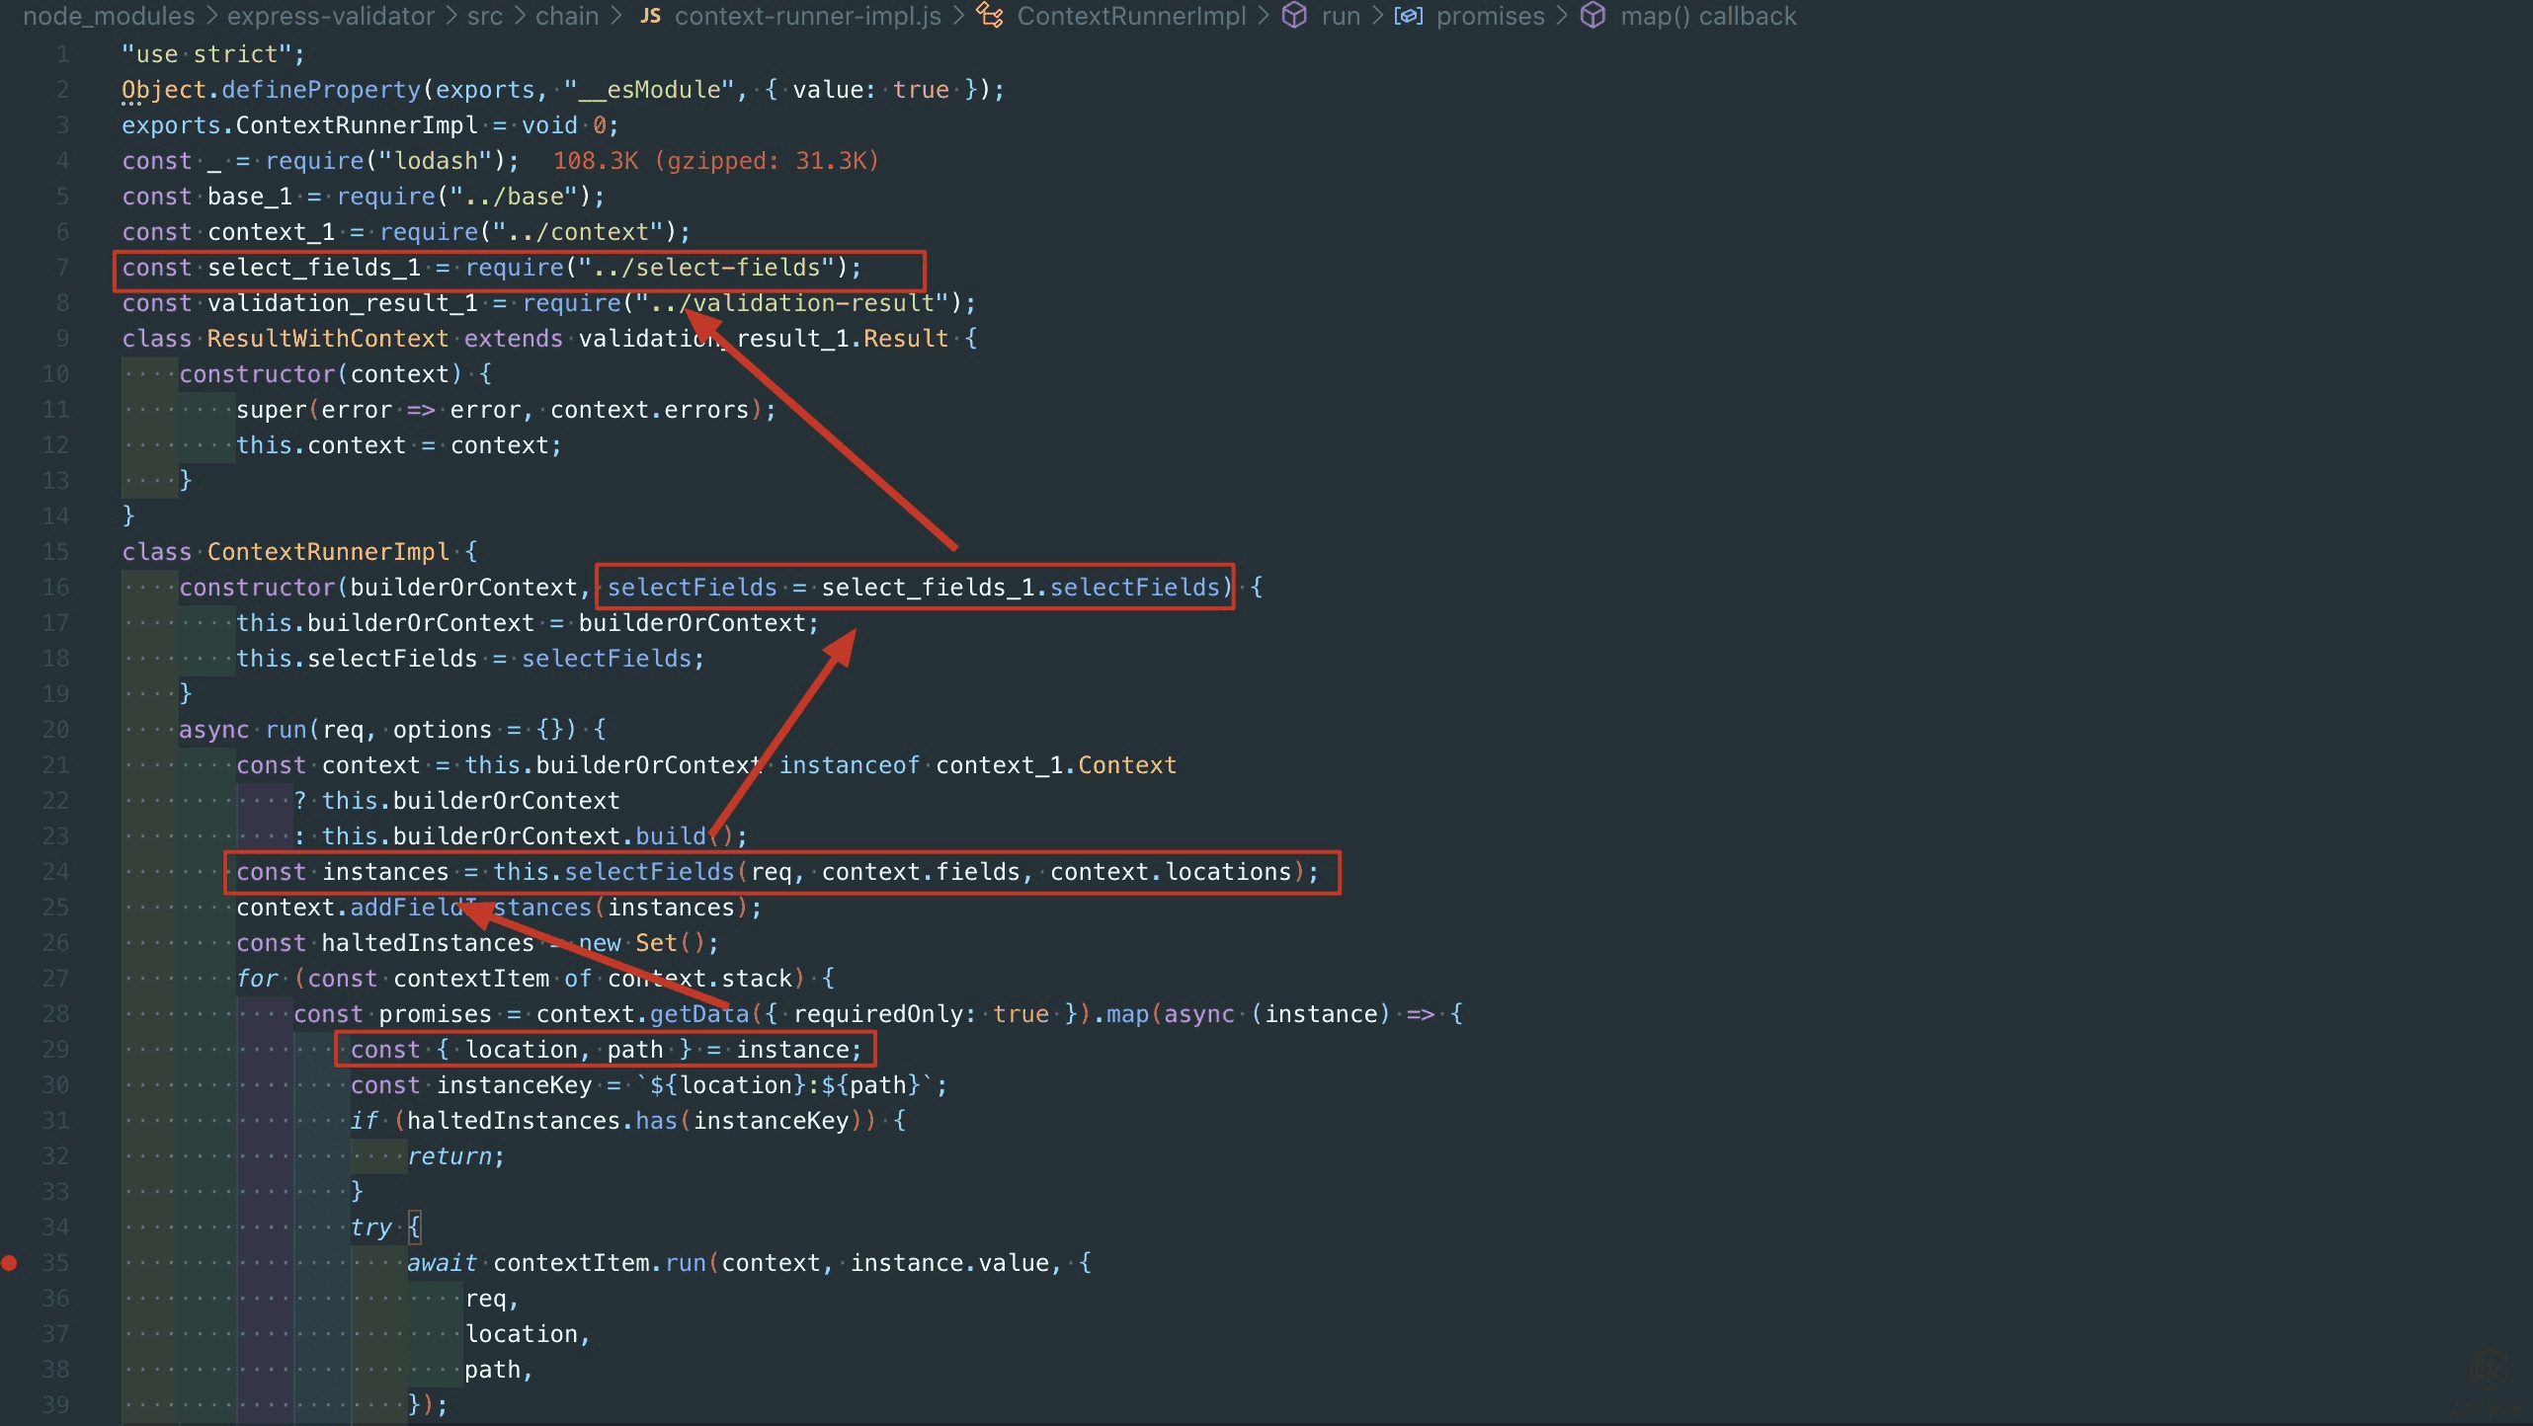Screen dimensions: 2533x1426
Task: Click the method cube icon before run
Action: [1294, 16]
